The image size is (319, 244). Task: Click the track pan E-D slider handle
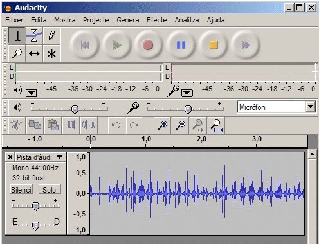point(35,225)
